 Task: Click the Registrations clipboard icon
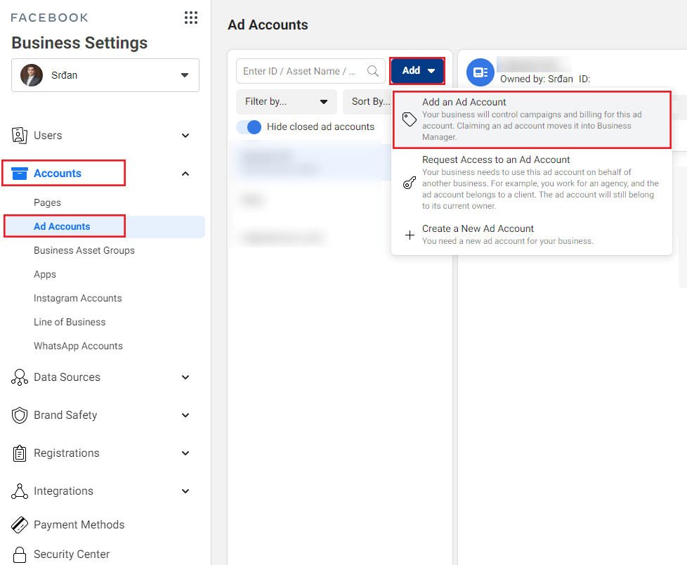click(19, 453)
